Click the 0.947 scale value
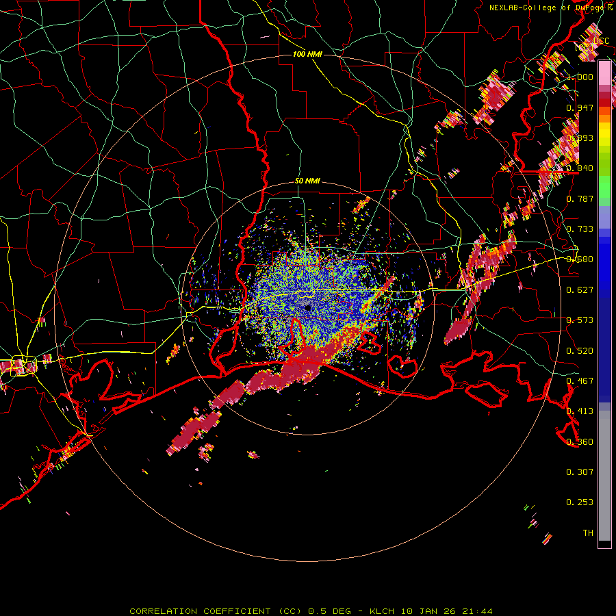The width and height of the screenshot is (616, 616). [580, 107]
